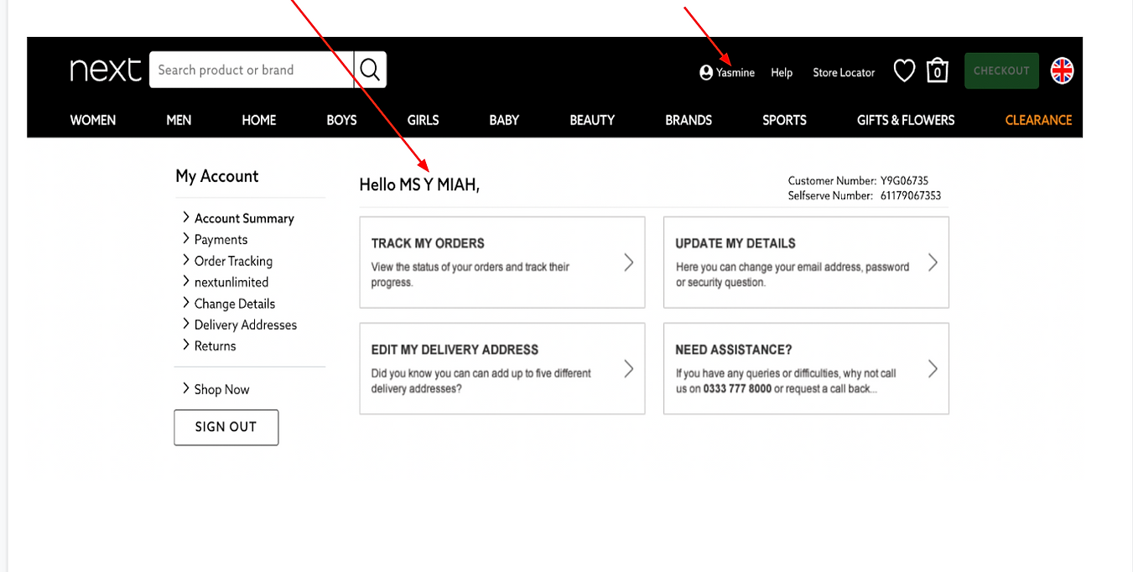Screen dimensions: 1133x572
Task: Open the UPDATE MY DETAILS card
Action: (x=806, y=263)
